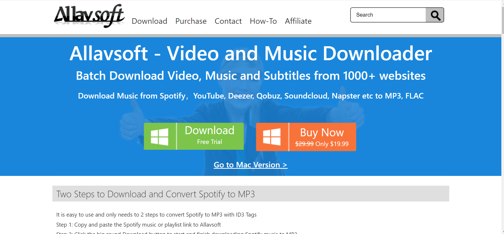
Task: Open the Download menu item
Action: point(149,21)
